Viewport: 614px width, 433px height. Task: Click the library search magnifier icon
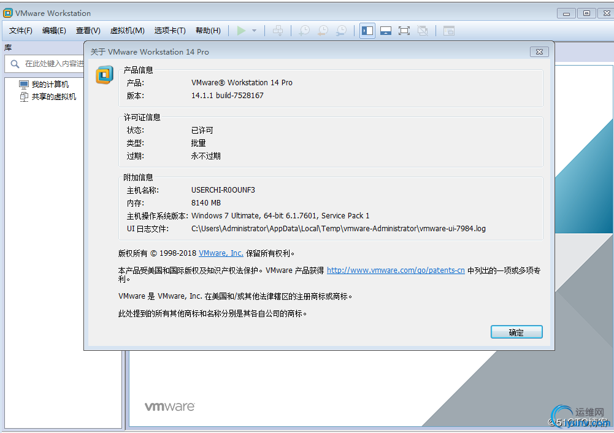pos(15,64)
